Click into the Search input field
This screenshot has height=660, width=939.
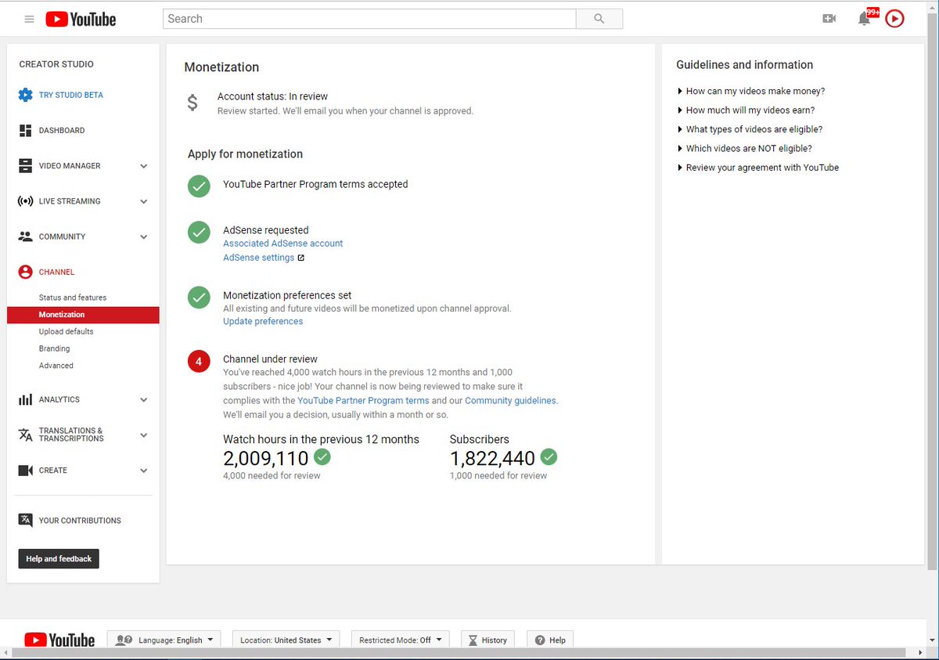click(370, 19)
